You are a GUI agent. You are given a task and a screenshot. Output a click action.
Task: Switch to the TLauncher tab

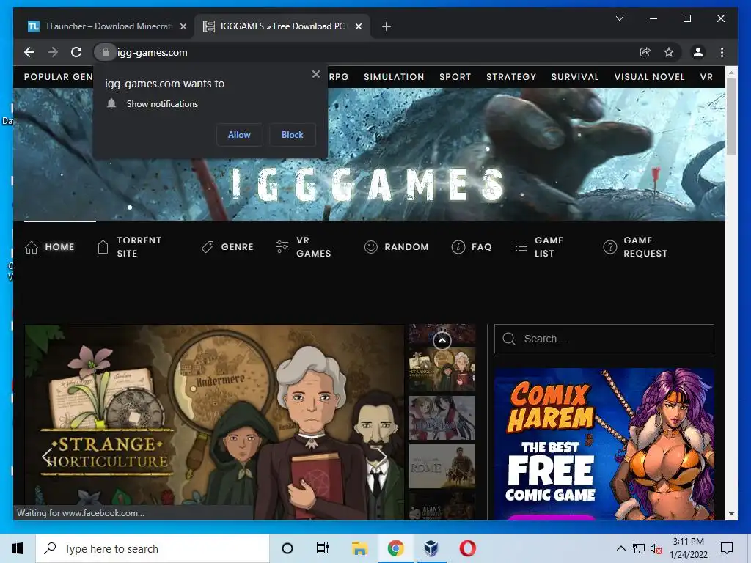click(x=108, y=26)
